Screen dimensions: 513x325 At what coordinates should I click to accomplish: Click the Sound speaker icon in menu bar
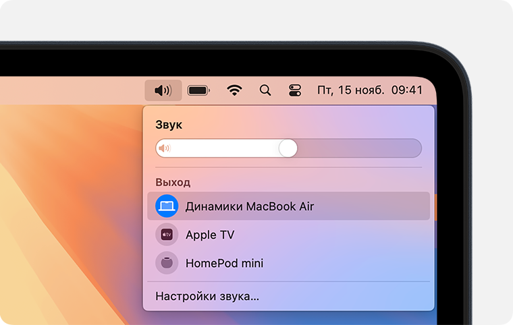(163, 90)
